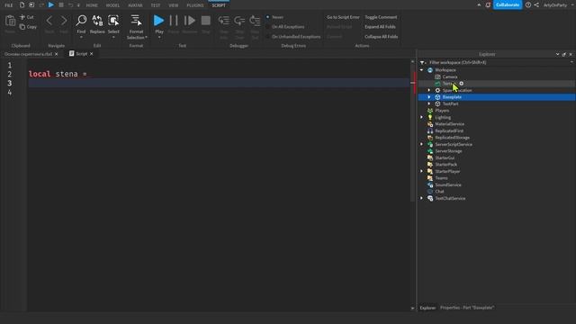Switch to the AVATAR ribbon tab
576x324 pixels.
point(135,5)
